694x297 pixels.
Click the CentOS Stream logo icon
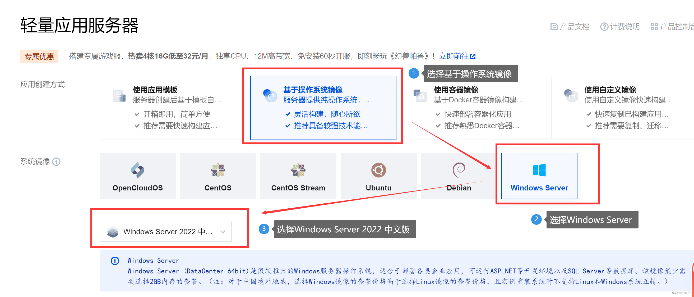(298, 170)
